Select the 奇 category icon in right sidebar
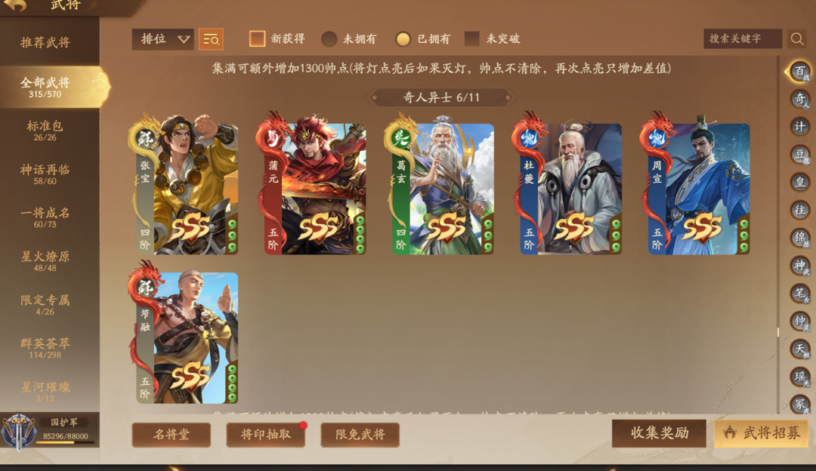 pyautogui.click(x=800, y=99)
